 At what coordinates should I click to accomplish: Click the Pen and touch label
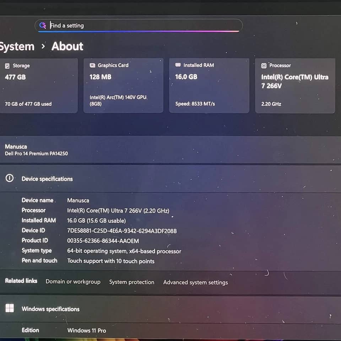[x=39, y=260]
